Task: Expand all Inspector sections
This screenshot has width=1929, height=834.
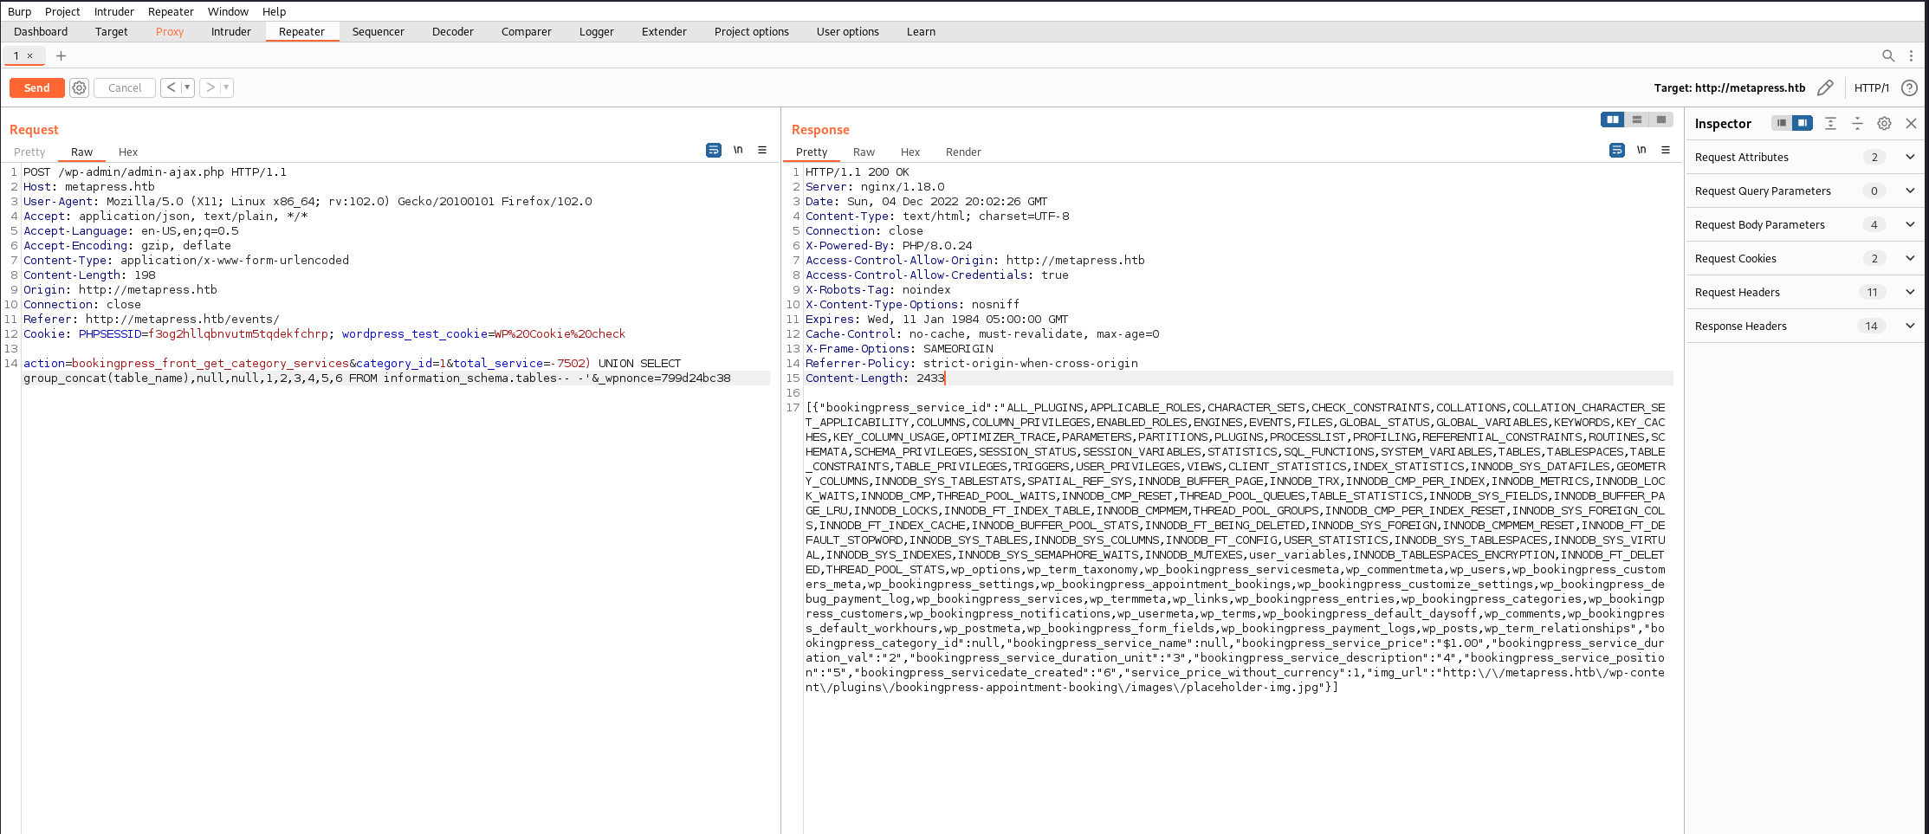Action: click(1830, 123)
